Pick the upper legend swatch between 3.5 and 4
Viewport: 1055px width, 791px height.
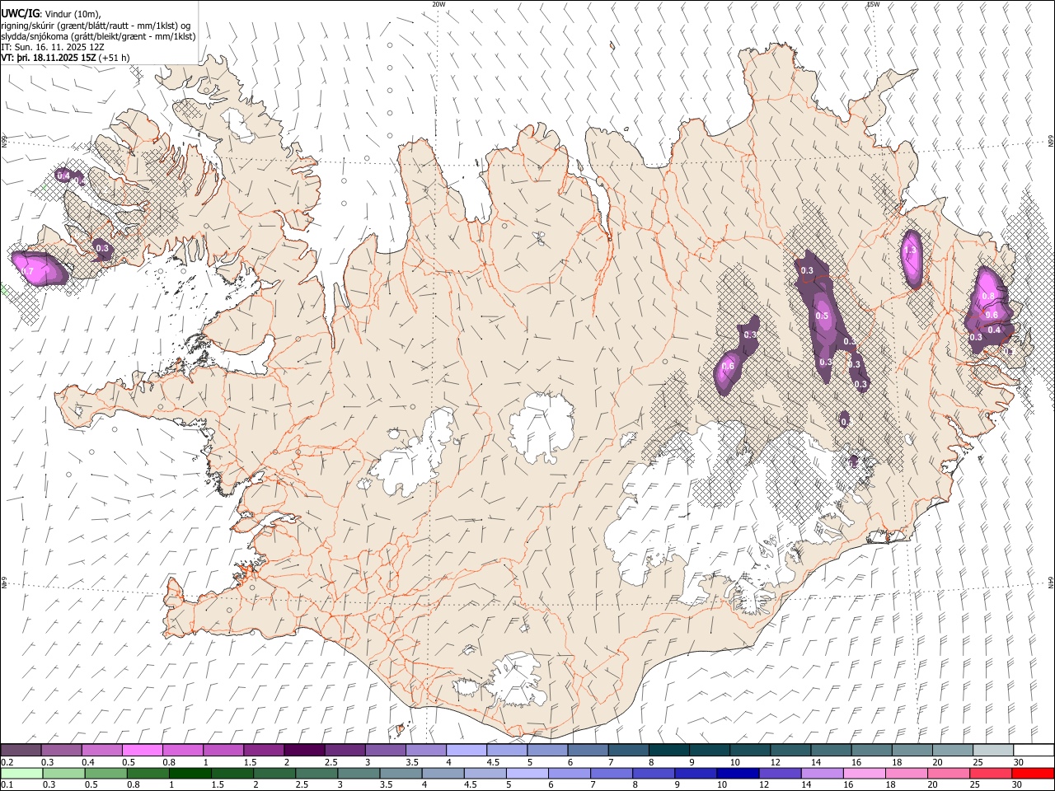[x=426, y=750]
